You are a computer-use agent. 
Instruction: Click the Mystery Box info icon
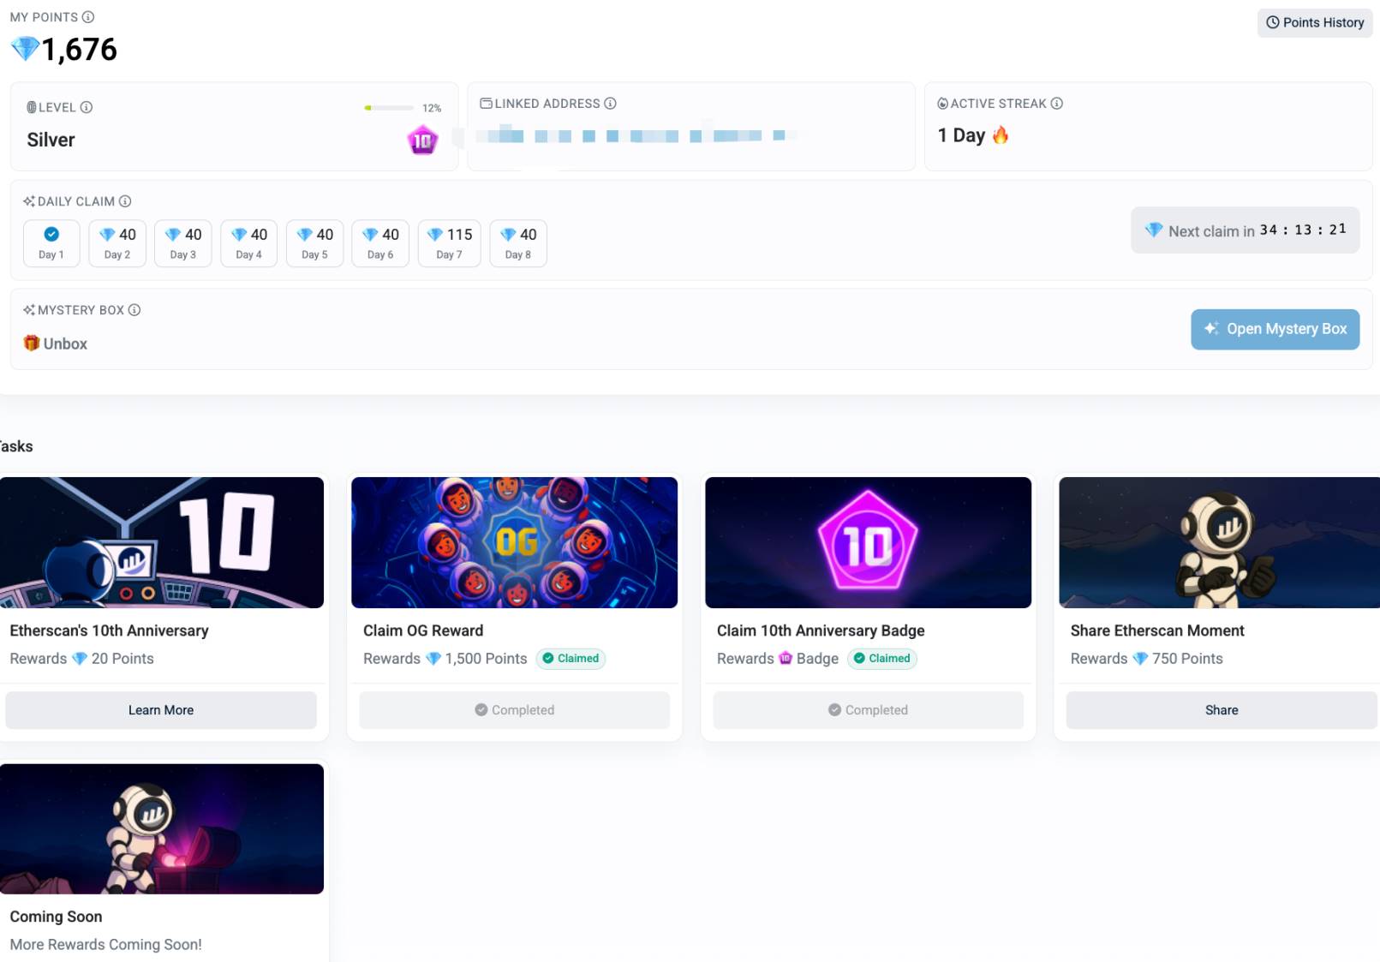[134, 310]
